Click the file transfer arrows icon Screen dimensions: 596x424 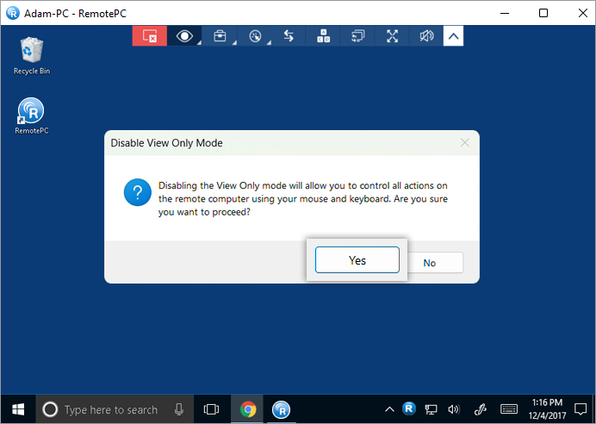[x=289, y=36]
